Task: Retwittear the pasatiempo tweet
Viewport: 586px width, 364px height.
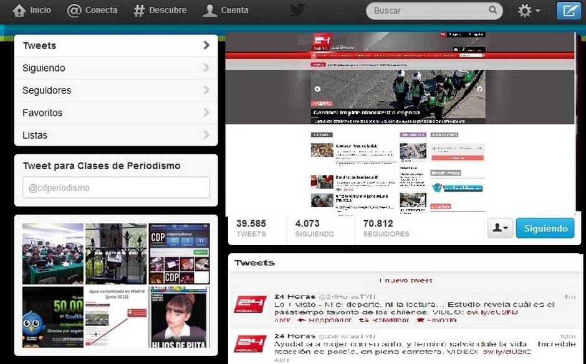Action: pos(384,320)
